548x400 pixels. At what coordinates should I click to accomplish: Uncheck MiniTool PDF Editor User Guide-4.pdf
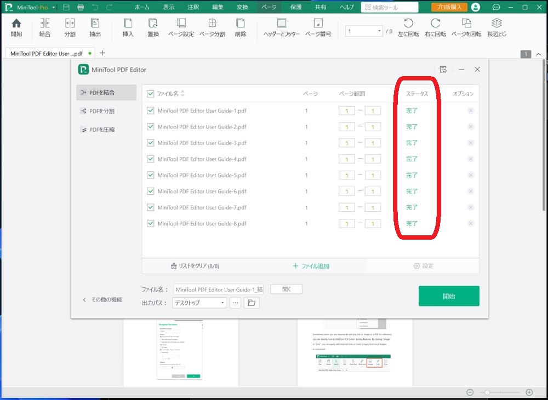pos(151,159)
